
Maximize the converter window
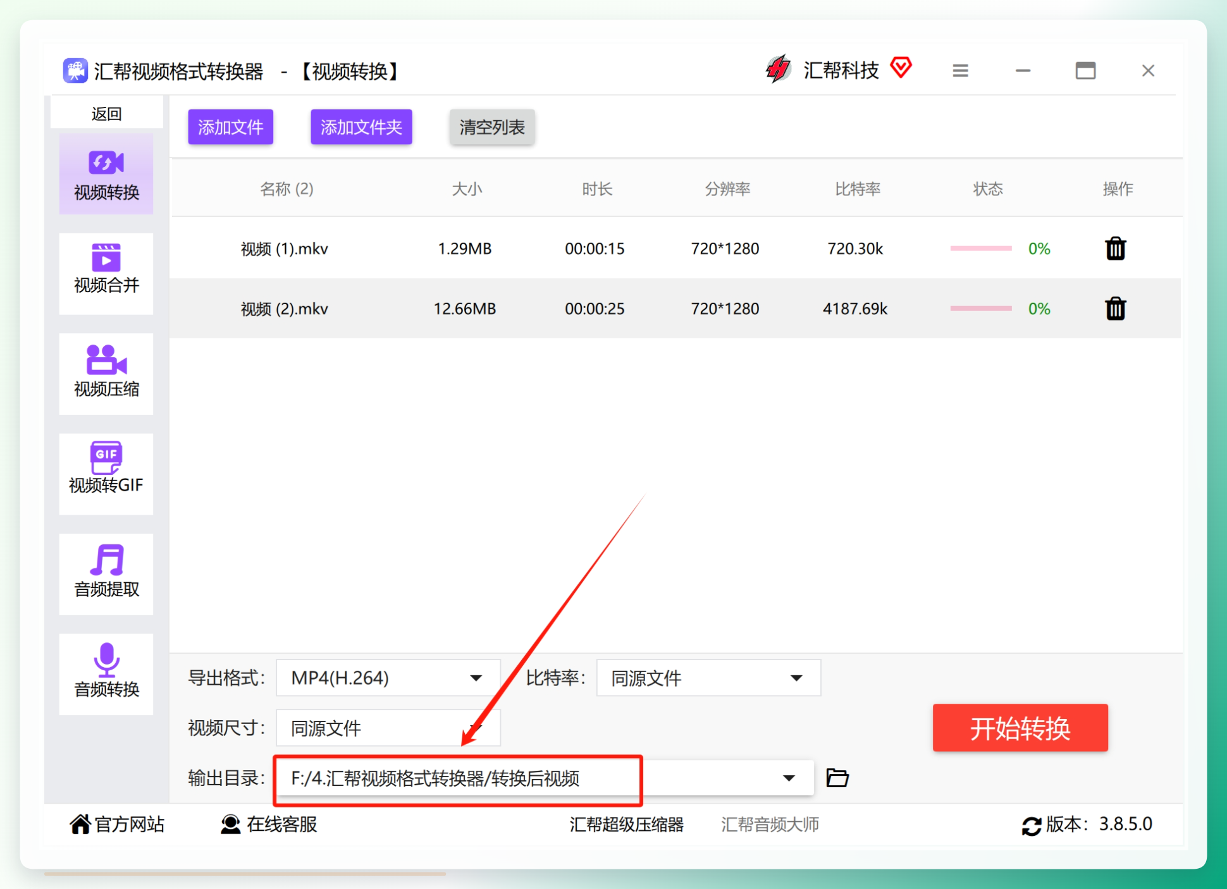[1085, 71]
